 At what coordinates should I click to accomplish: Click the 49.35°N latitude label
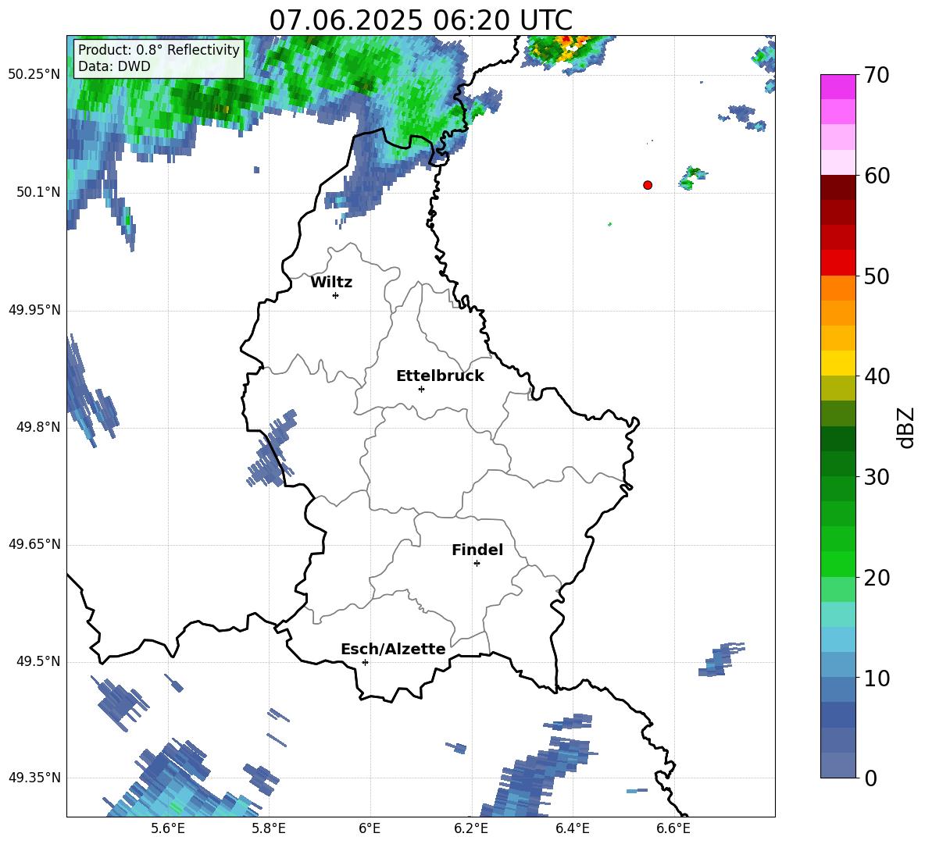coord(34,778)
